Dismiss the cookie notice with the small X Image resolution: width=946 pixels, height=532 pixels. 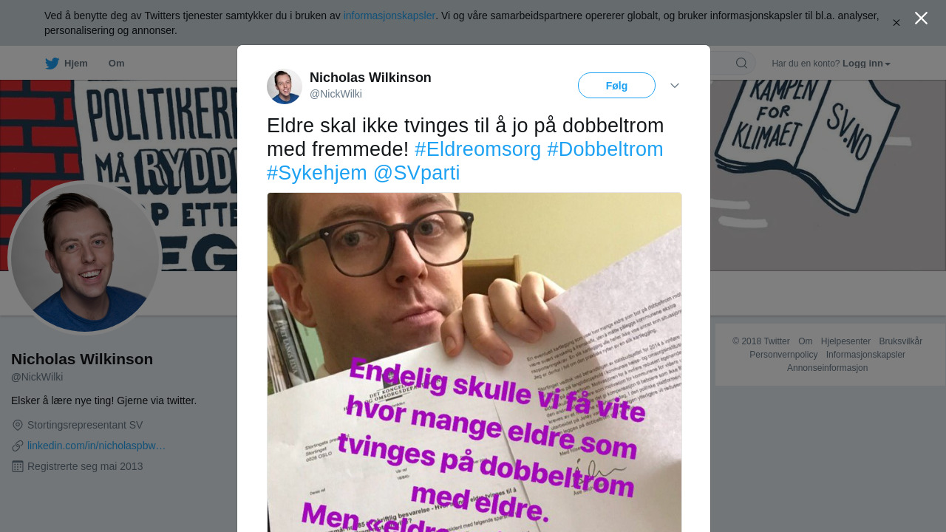[896, 23]
